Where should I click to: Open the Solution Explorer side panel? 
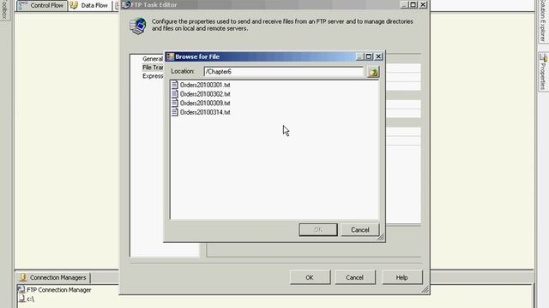[543, 21]
